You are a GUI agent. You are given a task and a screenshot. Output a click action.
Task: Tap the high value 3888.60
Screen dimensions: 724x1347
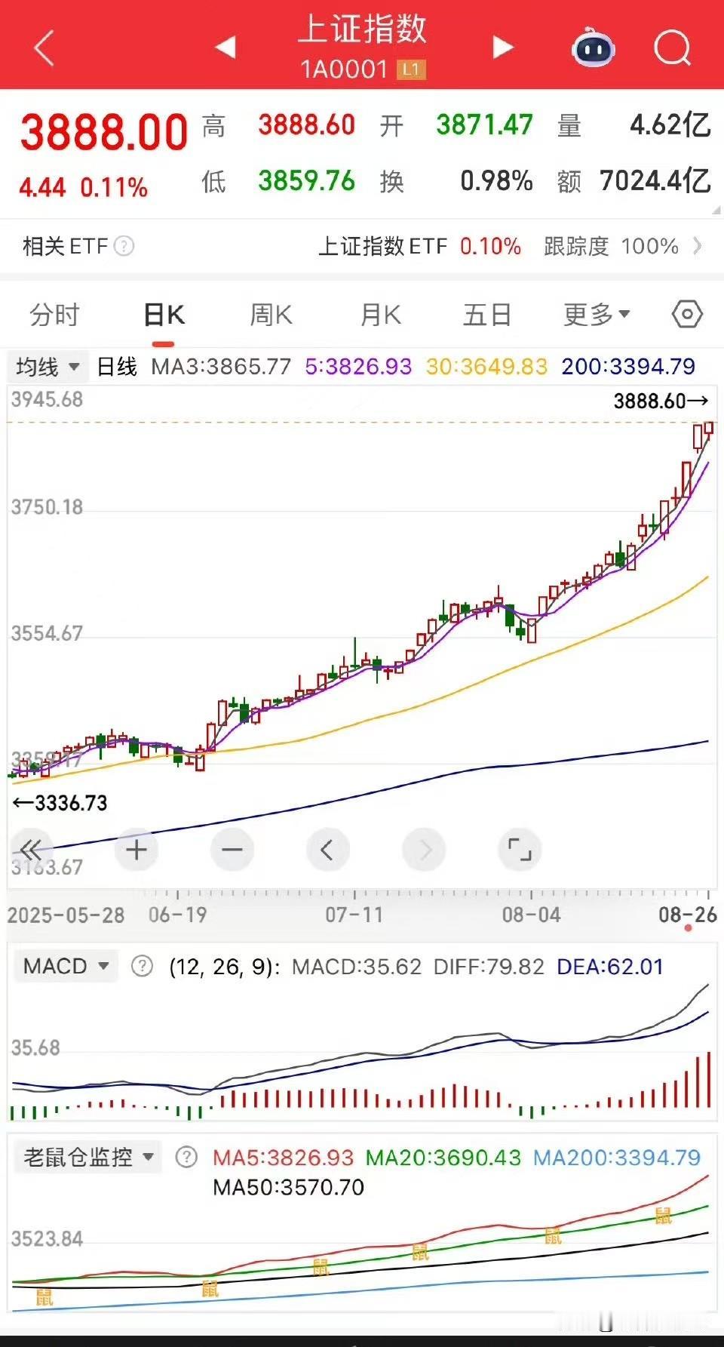click(306, 125)
